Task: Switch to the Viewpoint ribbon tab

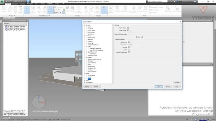Action: (15, 4)
